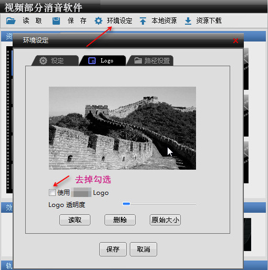Viewport: 268px width, 270px height.
Task: Click the blue square Logo tab icon
Action: 92,61
